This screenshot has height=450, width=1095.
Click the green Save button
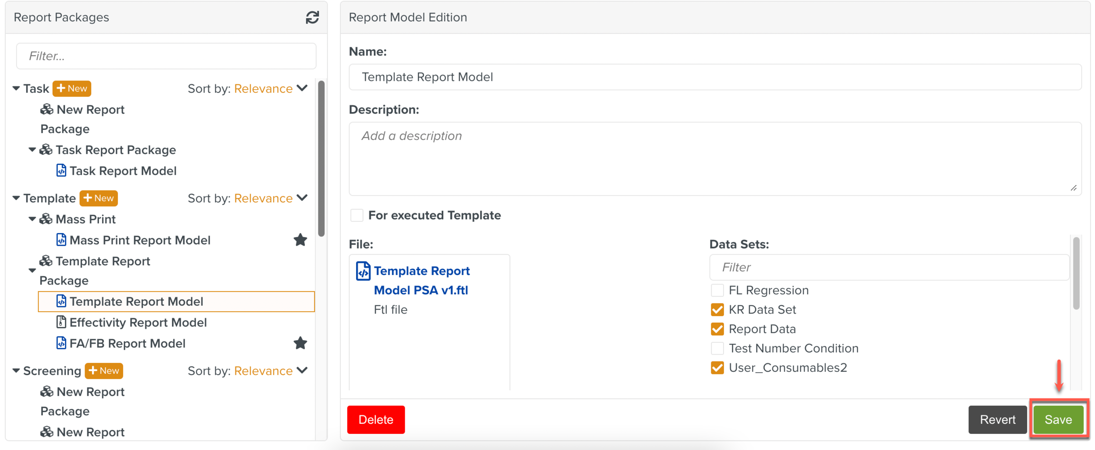click(x=1058, y=419)
